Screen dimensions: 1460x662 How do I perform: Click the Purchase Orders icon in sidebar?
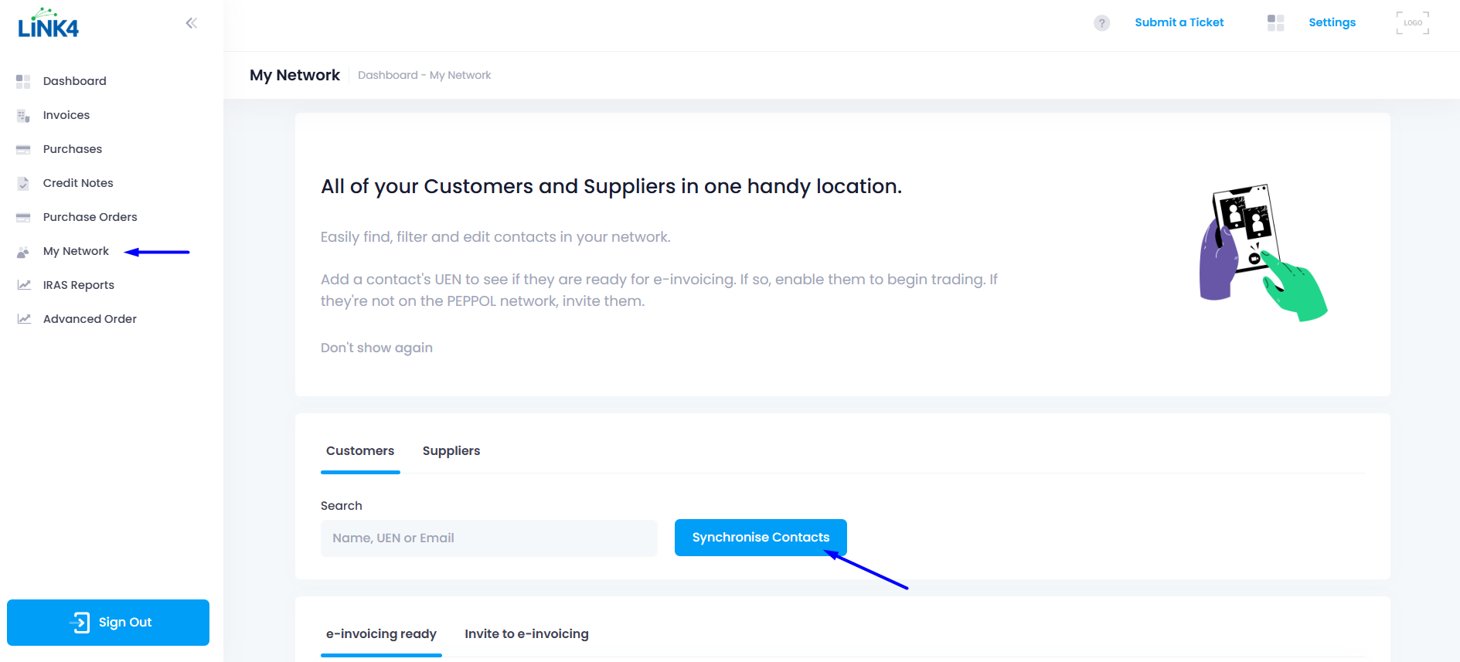(x=23, y=217)
